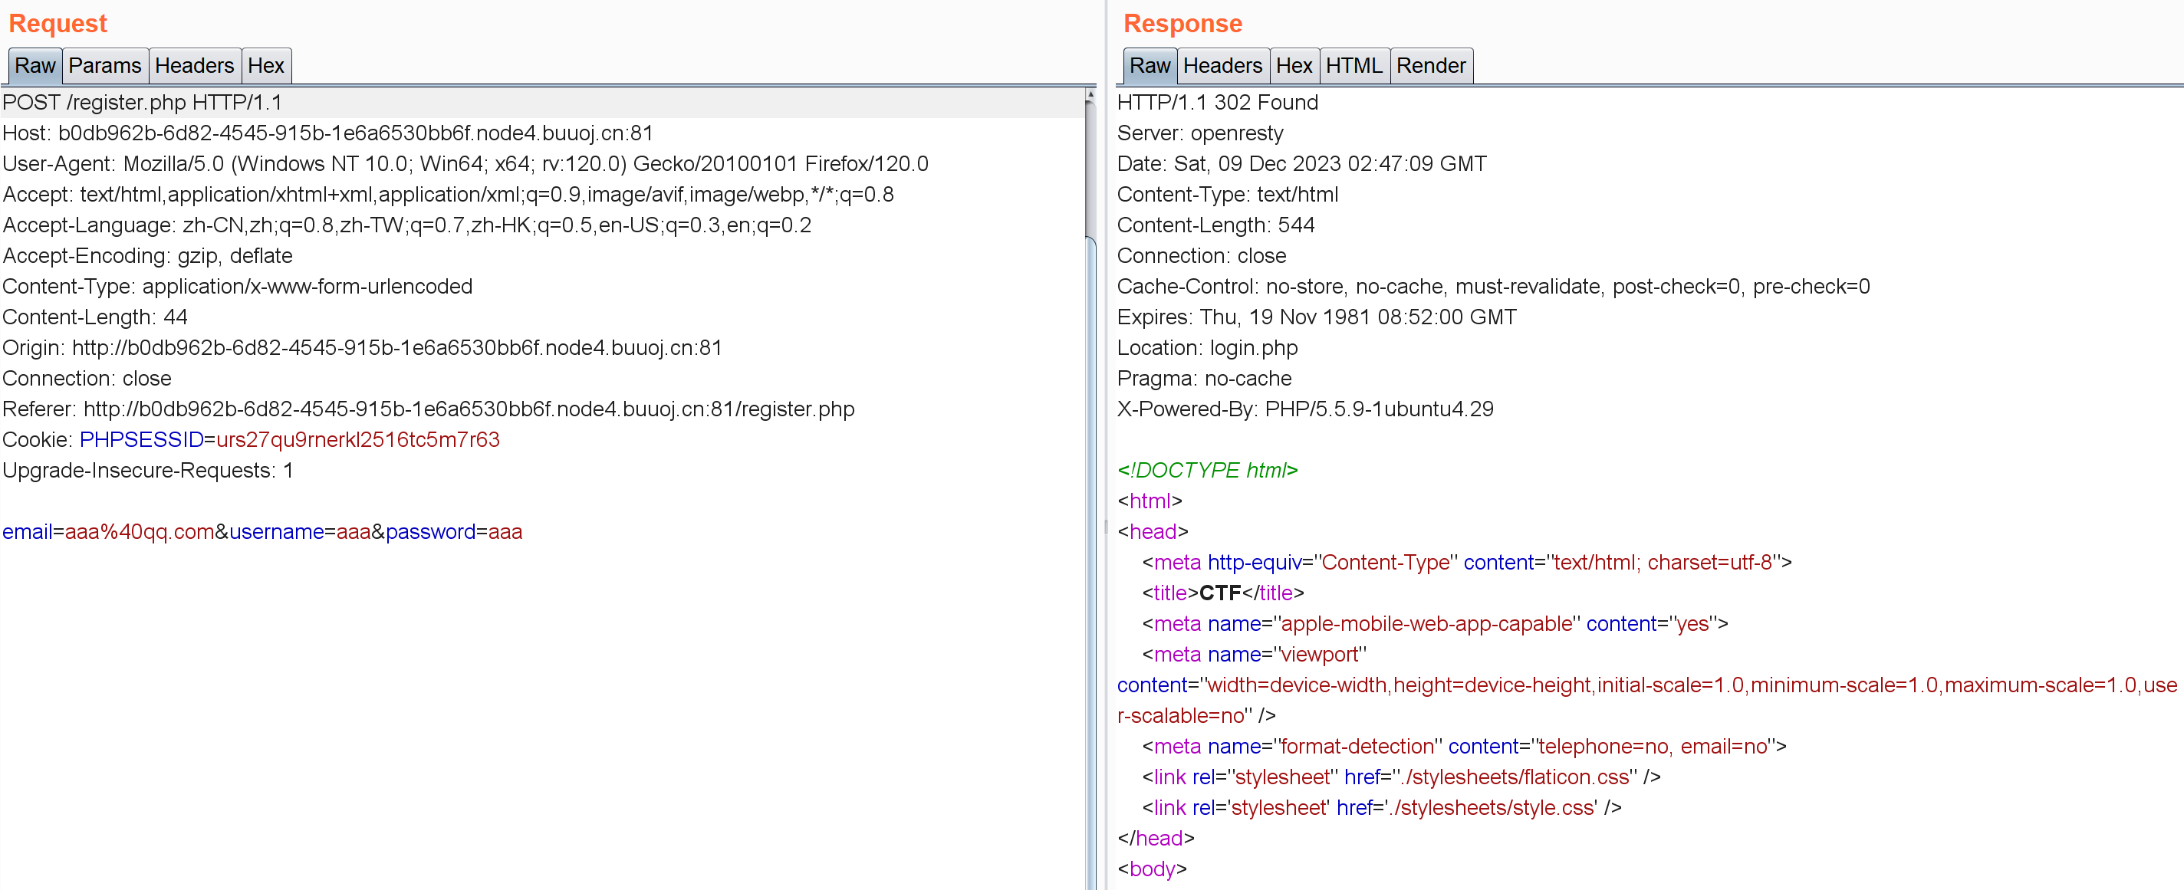Click the Pragma: no-cache line
Image resolution: width=2184 pixels, height=890 pixels.
1205,378
